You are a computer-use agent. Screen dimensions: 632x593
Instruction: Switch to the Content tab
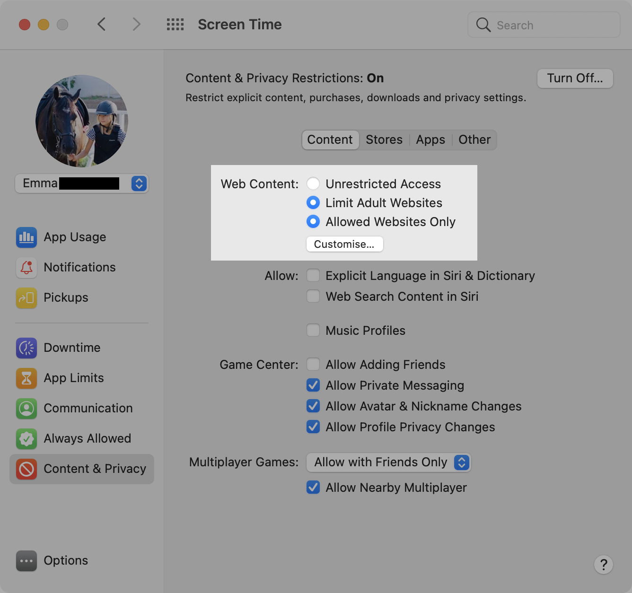[330, 140]
